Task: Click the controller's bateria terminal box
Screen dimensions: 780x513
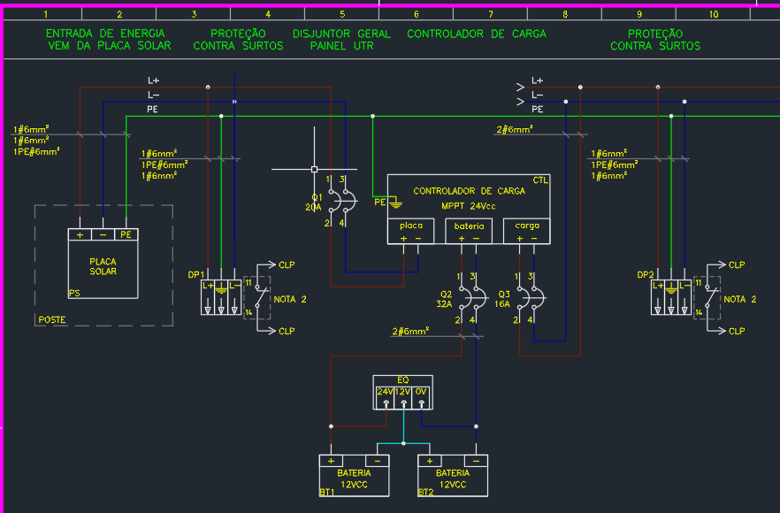Action: (469, 232)
